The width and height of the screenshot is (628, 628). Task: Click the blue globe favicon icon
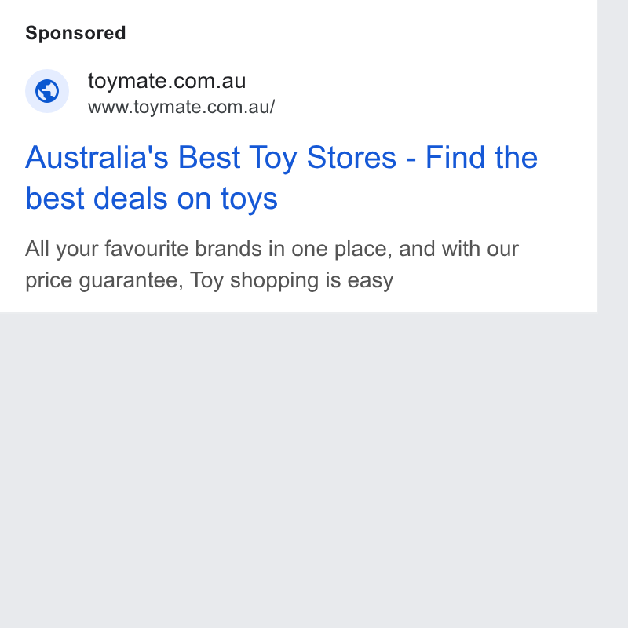click(x=47, y=91)
